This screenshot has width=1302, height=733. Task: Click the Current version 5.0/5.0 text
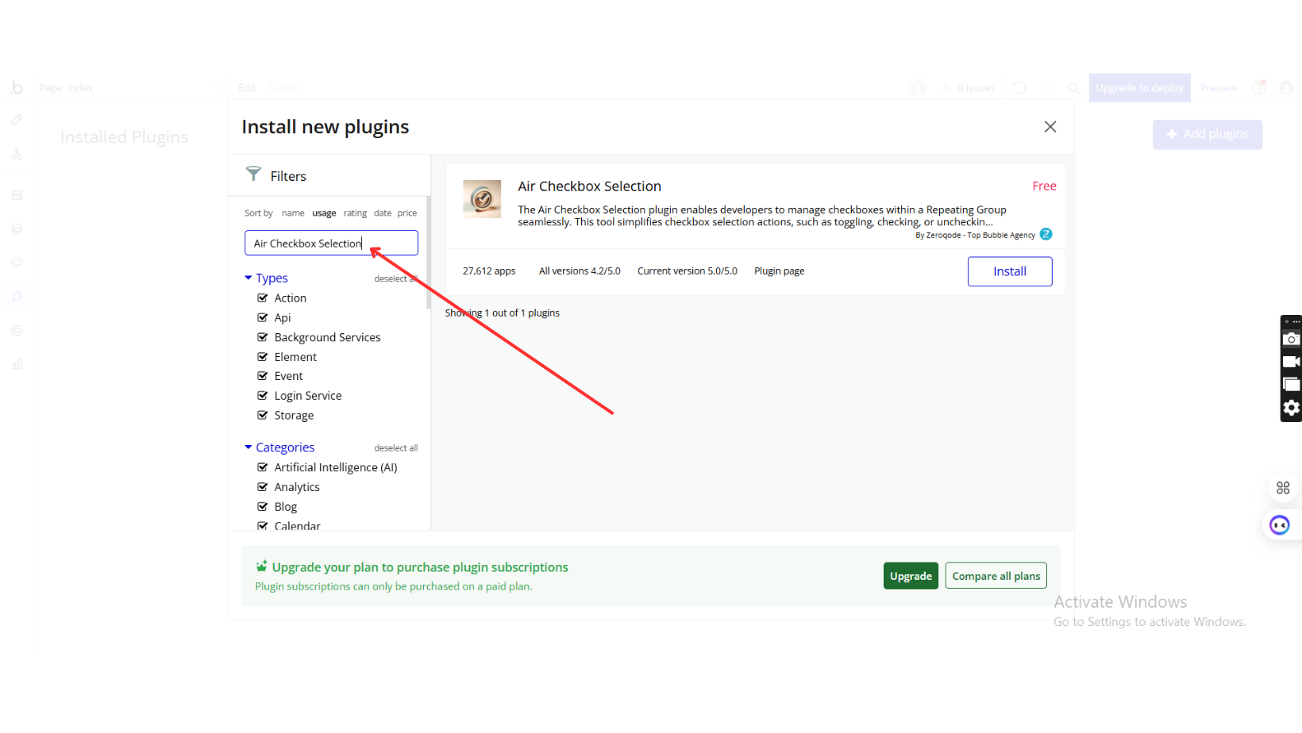pyautogui.click(x=687, y=271)
